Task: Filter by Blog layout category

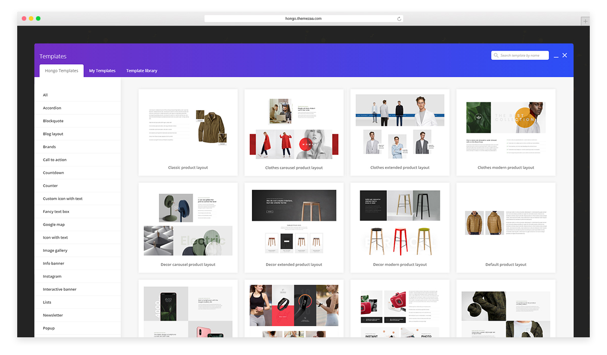Action: point(77,134)
